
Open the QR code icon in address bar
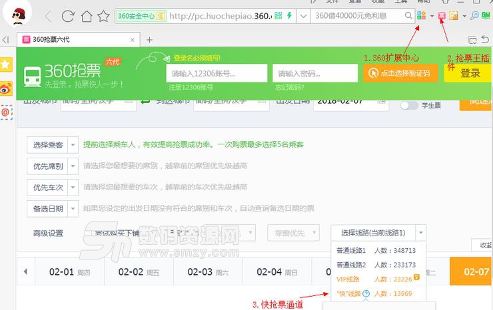[278, 15]
